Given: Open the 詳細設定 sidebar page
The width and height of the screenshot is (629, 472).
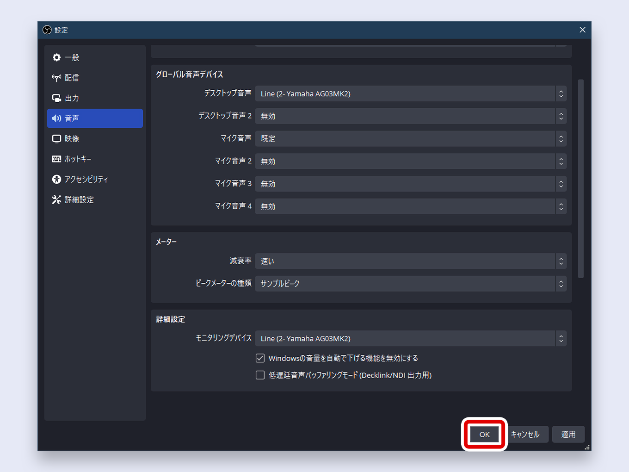Looking at the screenshot, I should [95, 199].
